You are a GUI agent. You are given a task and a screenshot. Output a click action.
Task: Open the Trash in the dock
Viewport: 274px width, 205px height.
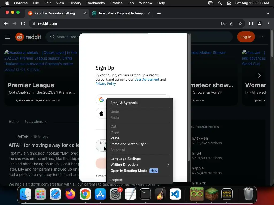(x=248, y=194)
